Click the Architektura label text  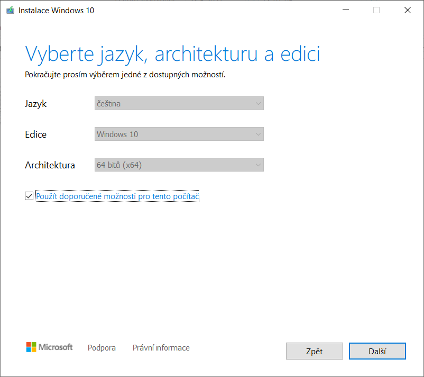pyautogui.click(x=50, y=165)
